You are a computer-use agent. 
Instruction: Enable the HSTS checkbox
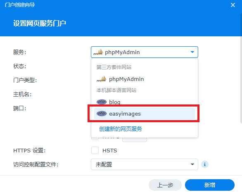coord(95,150)
